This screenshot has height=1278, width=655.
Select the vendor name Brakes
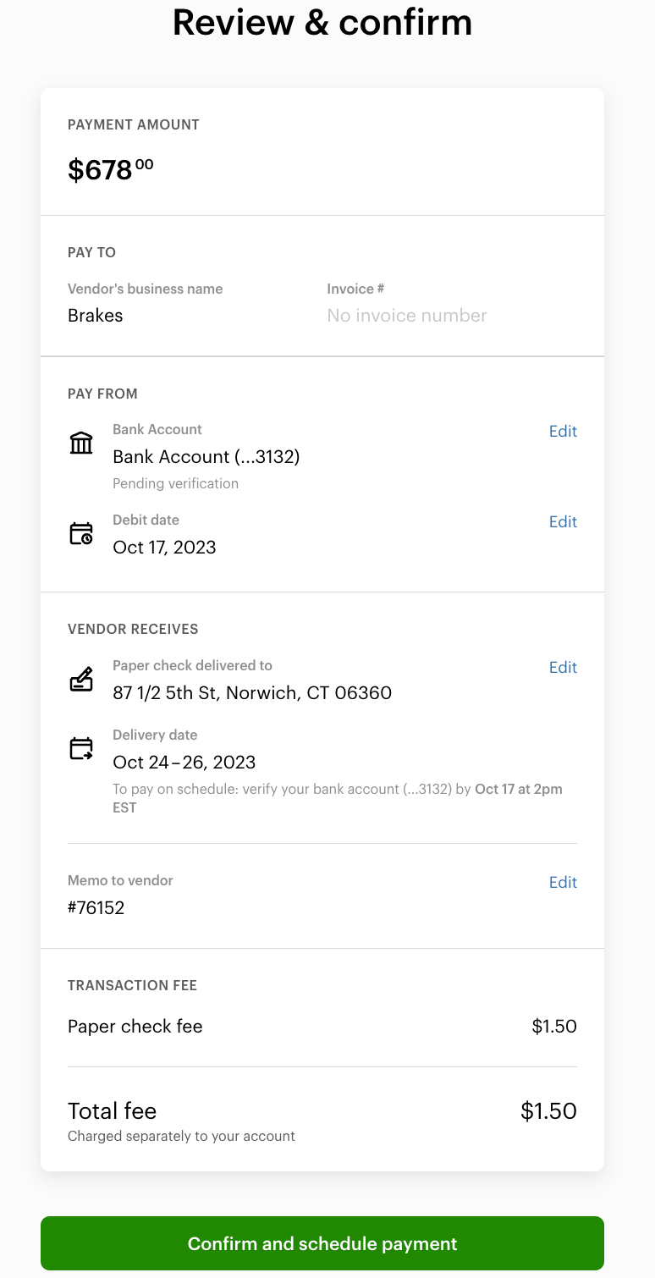[95, 316]
